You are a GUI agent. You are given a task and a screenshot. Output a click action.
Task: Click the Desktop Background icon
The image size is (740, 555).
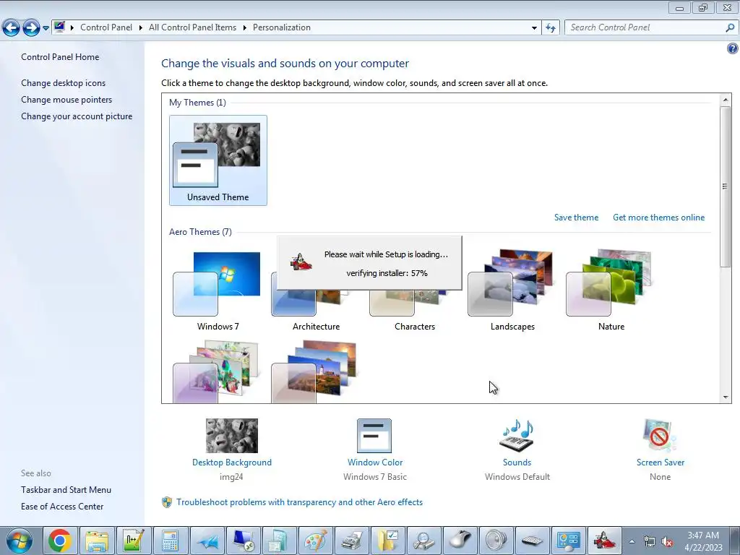232,435
